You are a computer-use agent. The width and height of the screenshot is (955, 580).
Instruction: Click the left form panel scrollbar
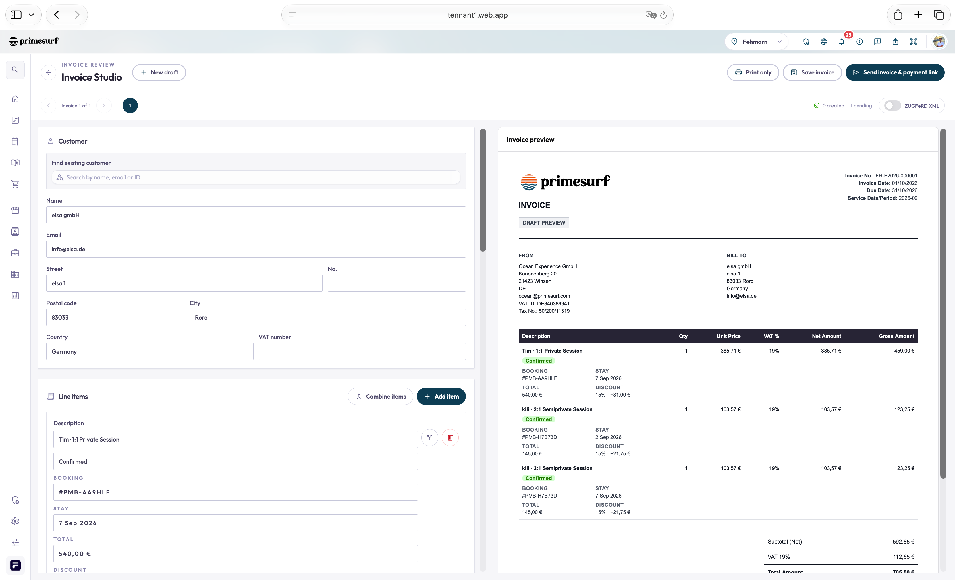point(483,190)
